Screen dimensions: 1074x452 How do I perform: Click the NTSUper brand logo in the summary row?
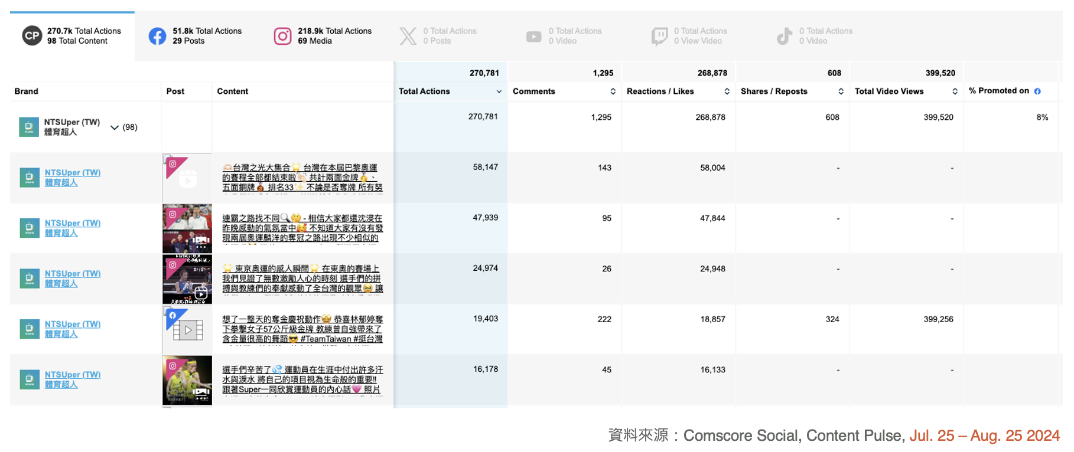(29, 127)
